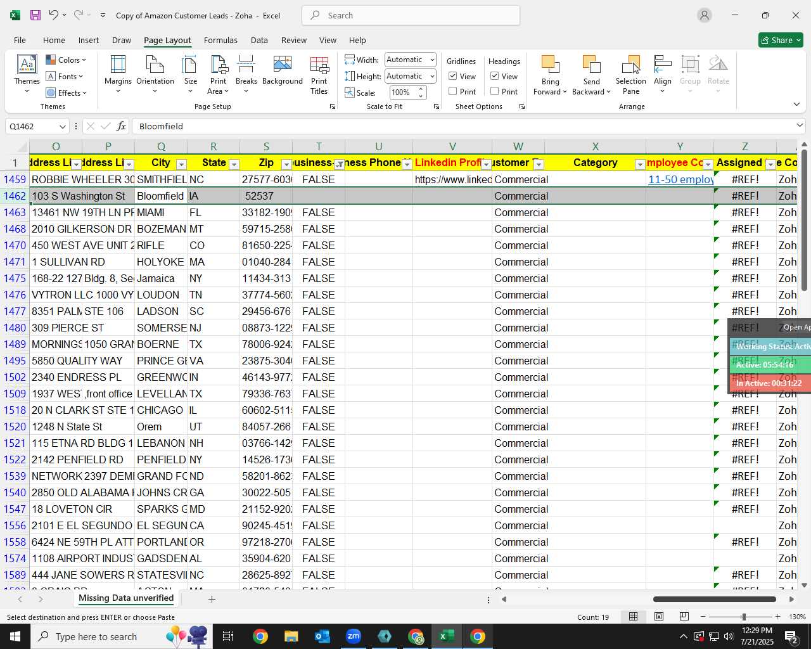Switch to Page Break Preview

pos(684,617)
